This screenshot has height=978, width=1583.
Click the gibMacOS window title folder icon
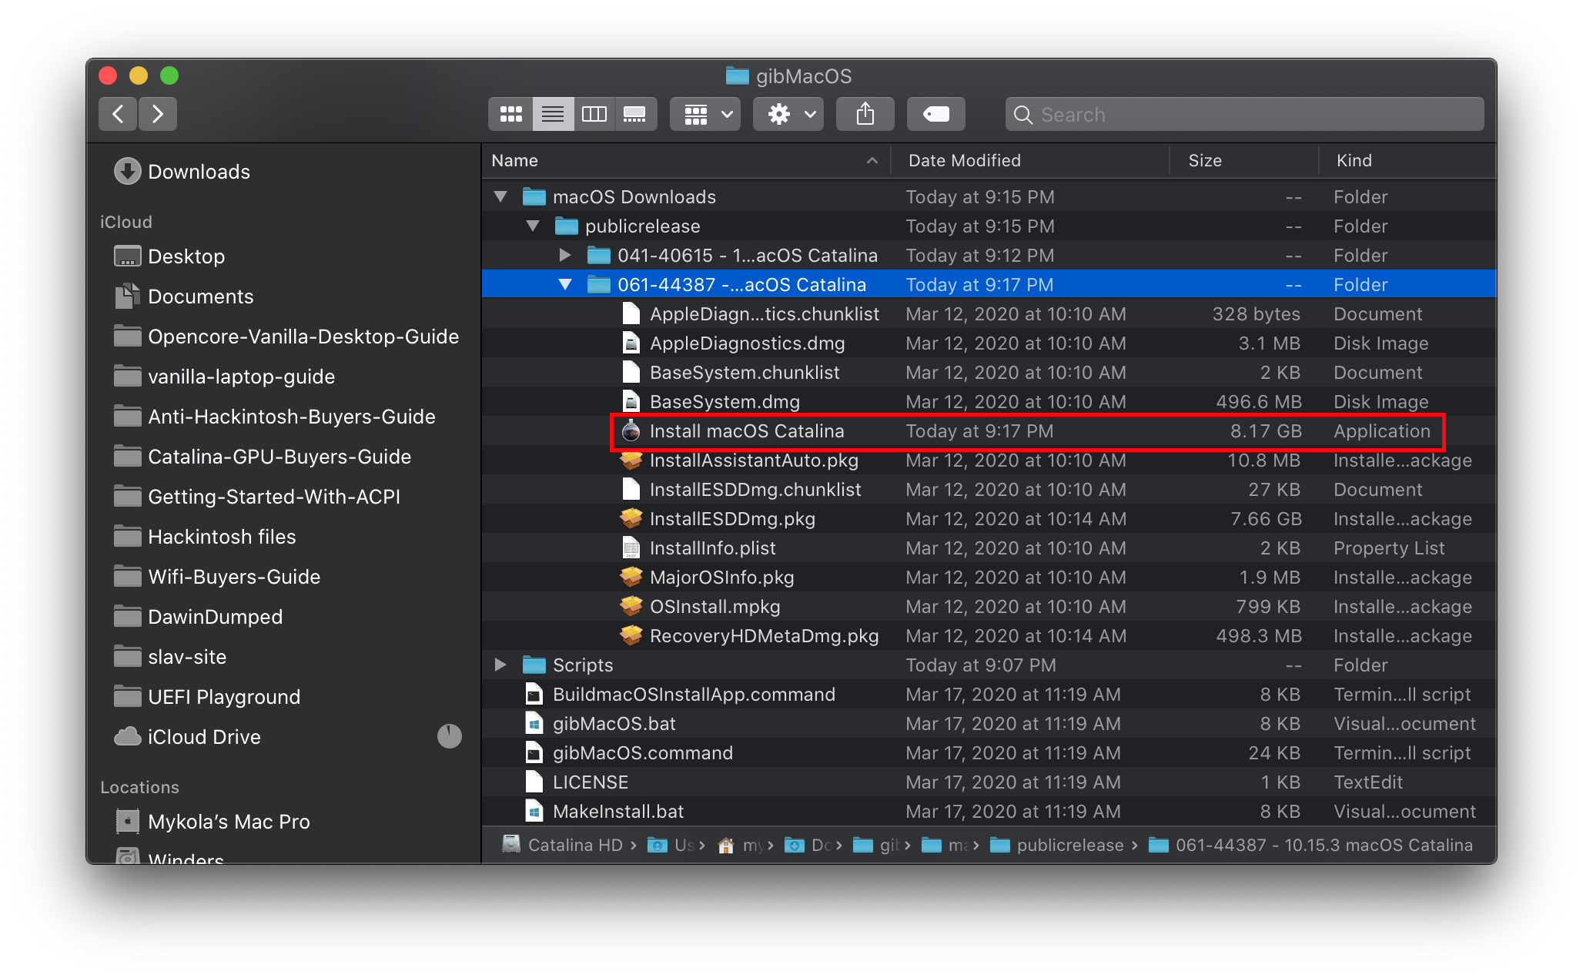[x=738, y=75]
